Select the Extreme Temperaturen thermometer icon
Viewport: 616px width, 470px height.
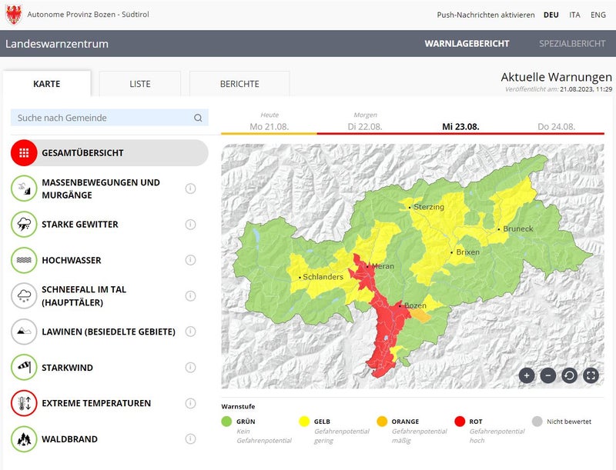click(24, 403)
